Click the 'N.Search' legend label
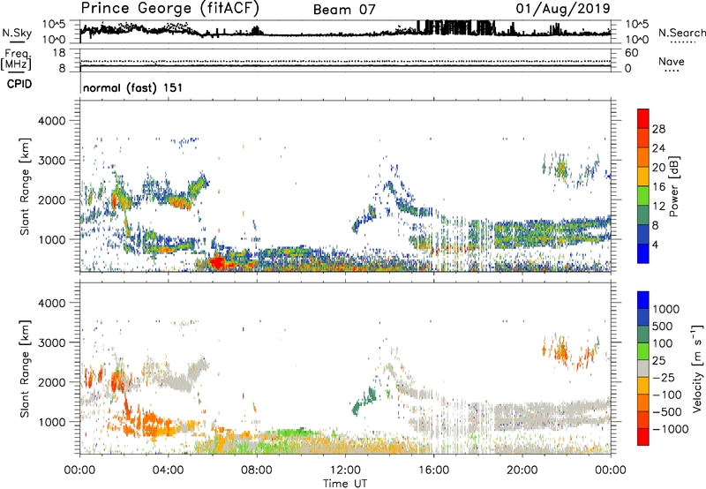 point(682,33)
